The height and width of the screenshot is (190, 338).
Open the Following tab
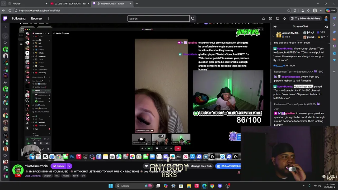tap(18, 18)
